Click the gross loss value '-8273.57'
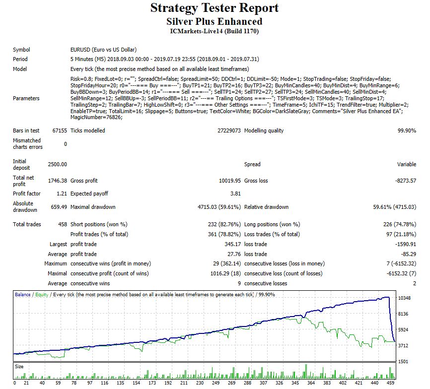Image resolution: width=430 pixels, height=389 pixels. coord(406,181)
